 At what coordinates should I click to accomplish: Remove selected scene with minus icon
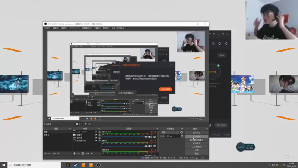pyautogui.click(x=49, y=153)
